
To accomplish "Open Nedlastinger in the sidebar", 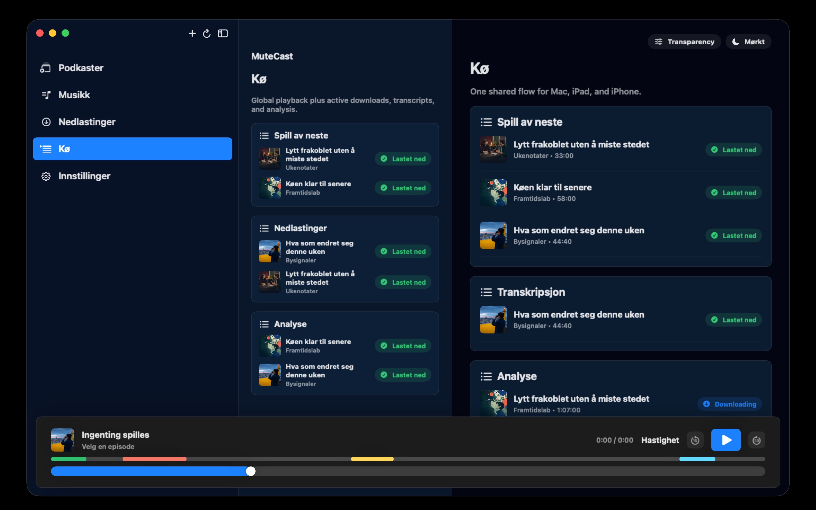I will (132, 122).
